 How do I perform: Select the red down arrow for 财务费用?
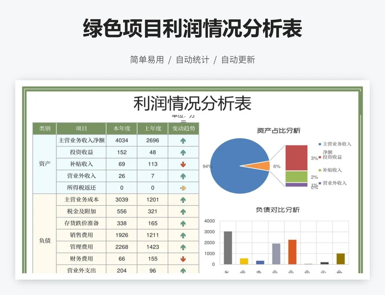[183, 259]
